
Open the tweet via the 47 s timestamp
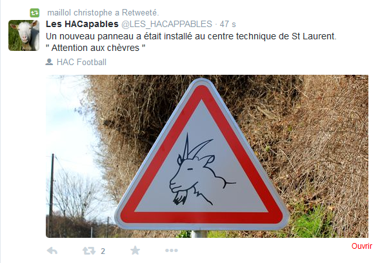228,24
